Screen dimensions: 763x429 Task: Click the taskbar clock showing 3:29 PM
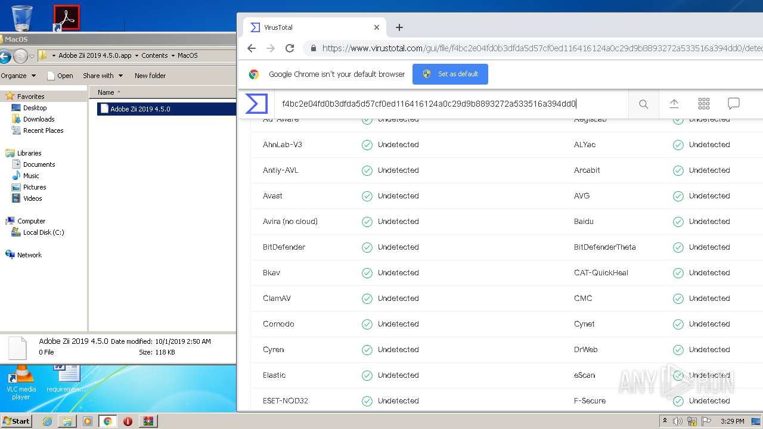click(732, 421)
